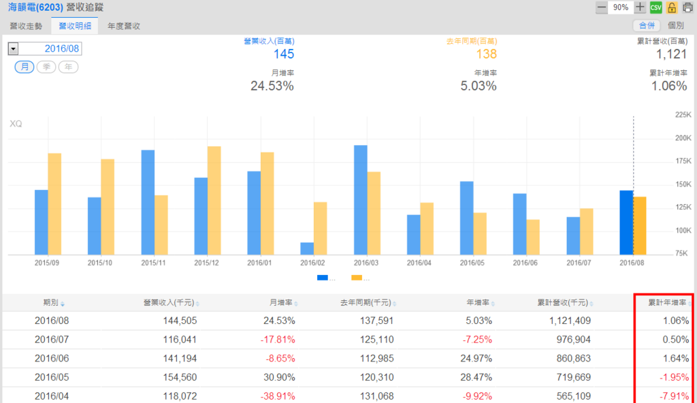
Task: Zoom in with the plus button
Action: click(640, 7)
